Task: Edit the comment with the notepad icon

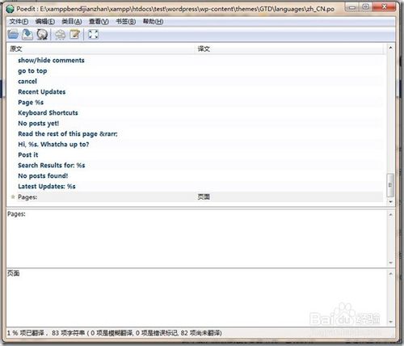Action: 75,35
